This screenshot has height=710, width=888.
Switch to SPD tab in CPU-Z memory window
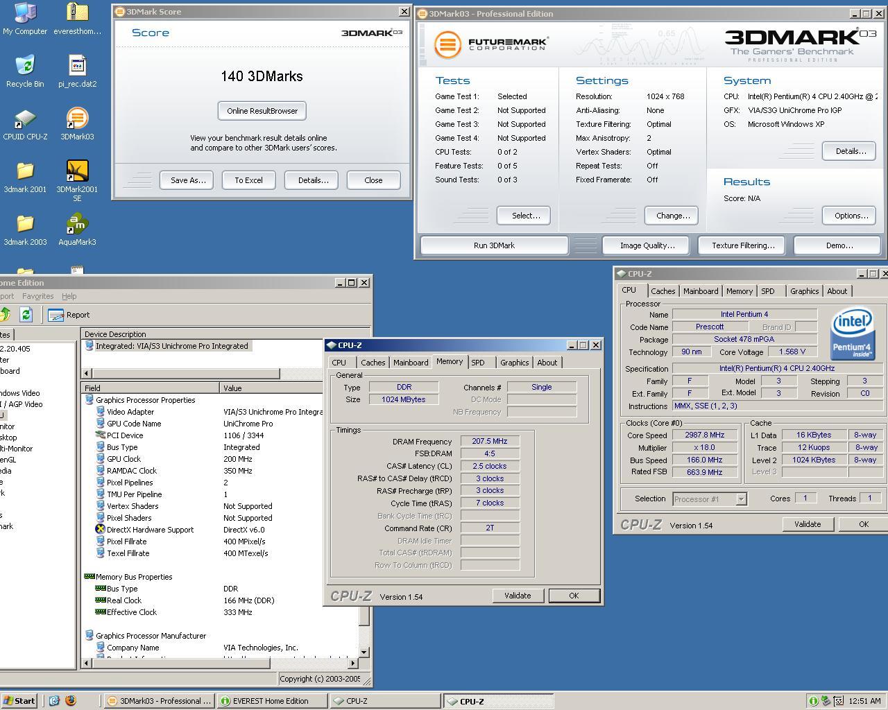tap(478, 363)
